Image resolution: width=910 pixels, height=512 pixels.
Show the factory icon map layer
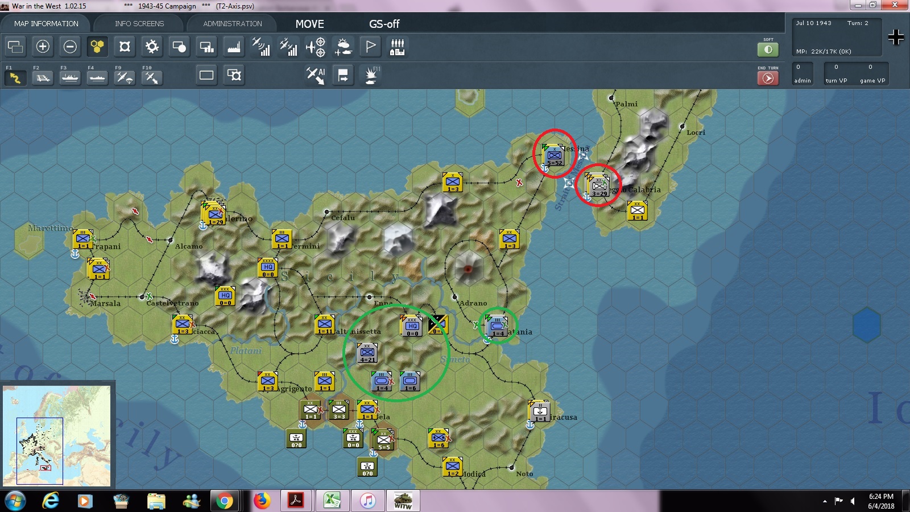(234, 47)
